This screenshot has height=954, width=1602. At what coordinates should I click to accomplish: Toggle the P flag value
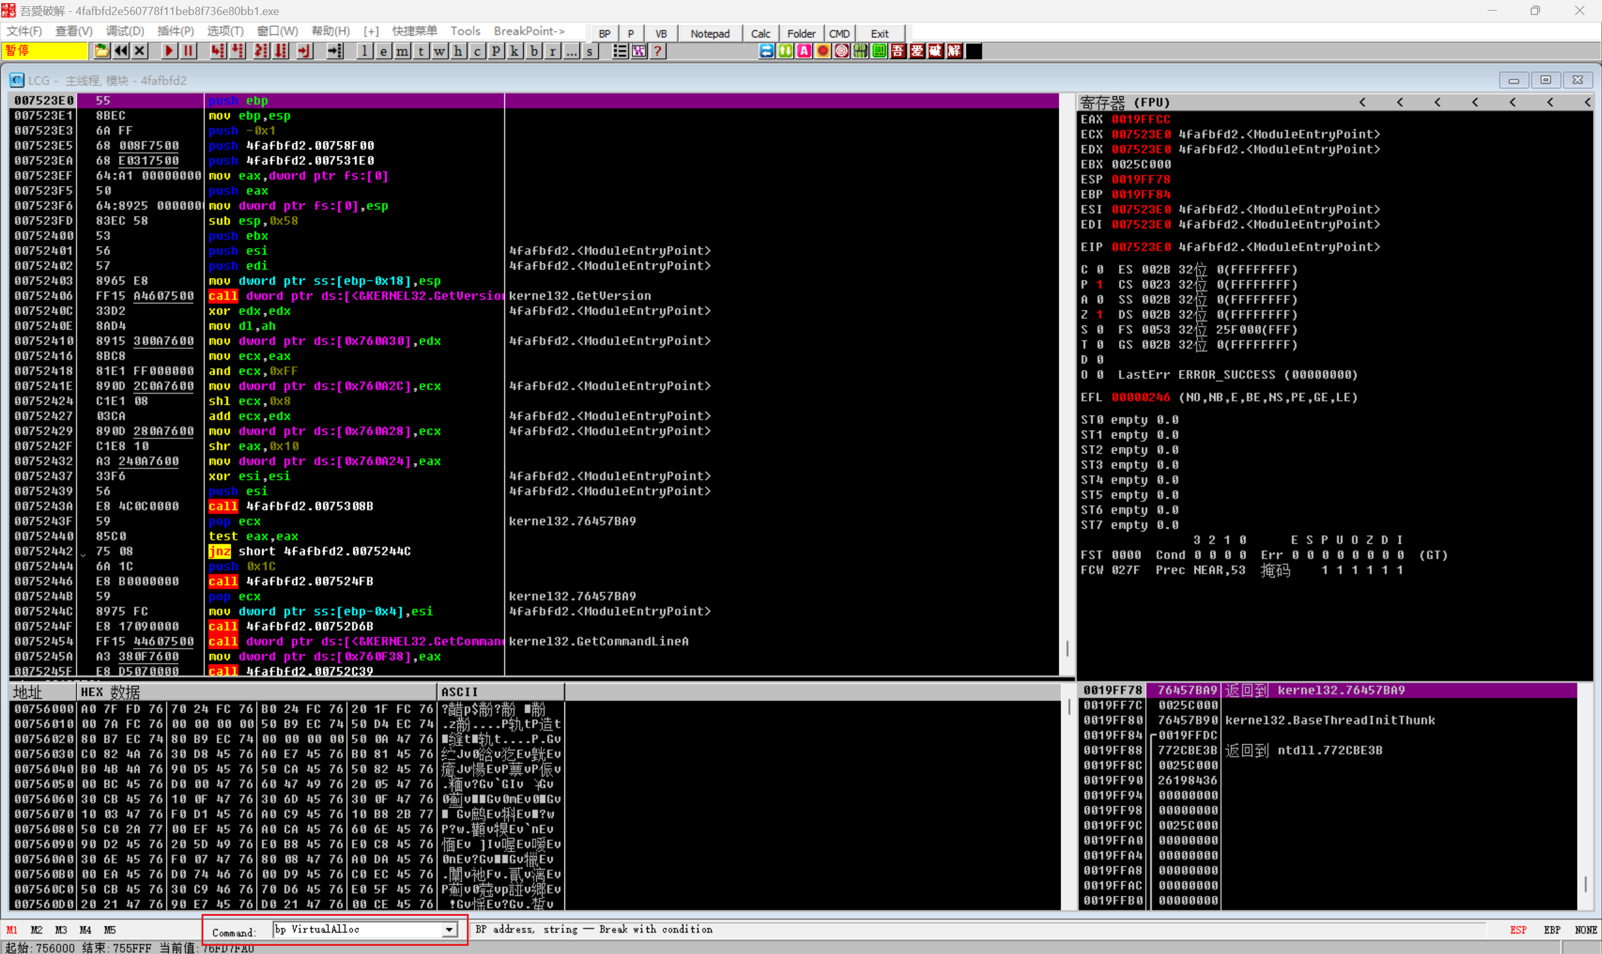coord(1099,284)
